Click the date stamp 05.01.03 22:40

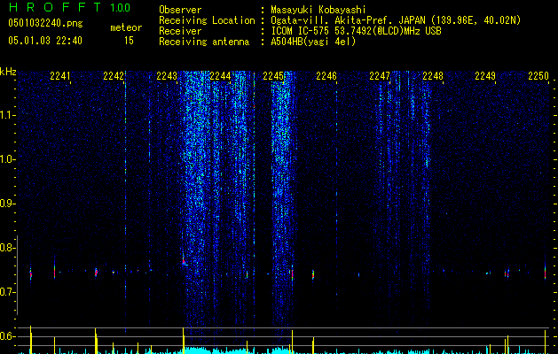tap(45, 41)
